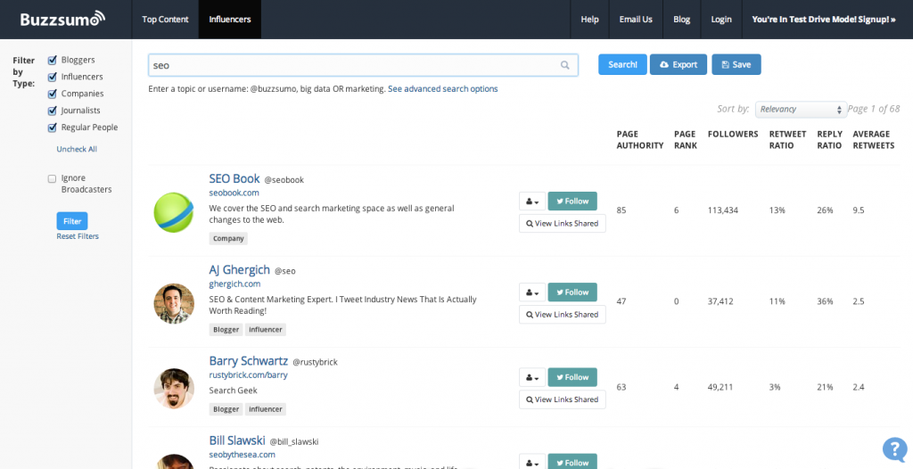Expand person dropdown for Bill Slawski
The height and width of the screenshot is (469, 913).
[x=532, y=462]
